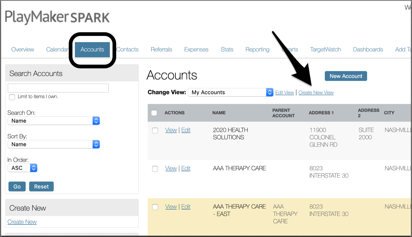
Task: Toggle the select-all checkbox in table header
Action: (154, 113)
